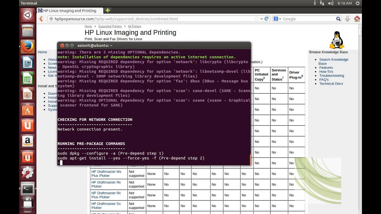Open the FAQ's link
The height and width of the screenshot is (214, 381).
coord(324,80)
